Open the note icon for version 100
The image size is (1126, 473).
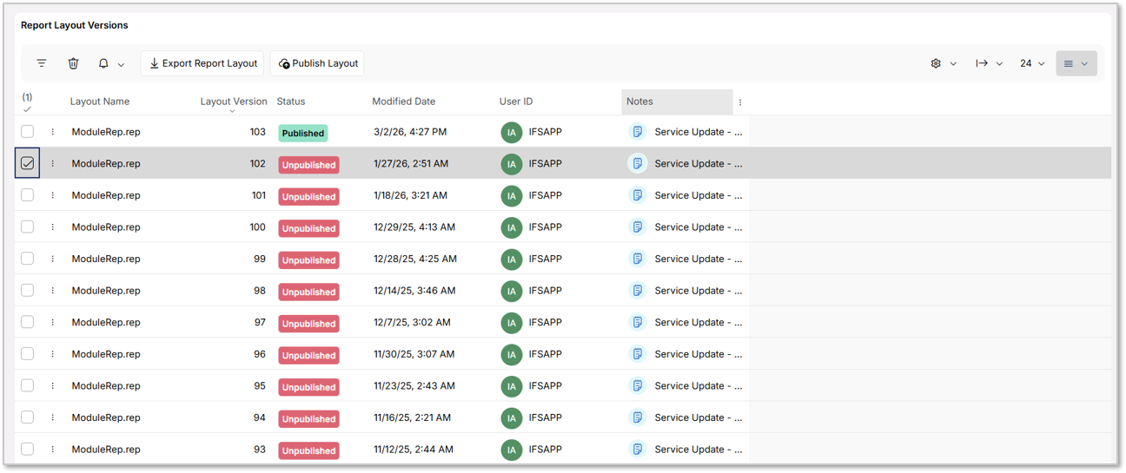(638, 227)
